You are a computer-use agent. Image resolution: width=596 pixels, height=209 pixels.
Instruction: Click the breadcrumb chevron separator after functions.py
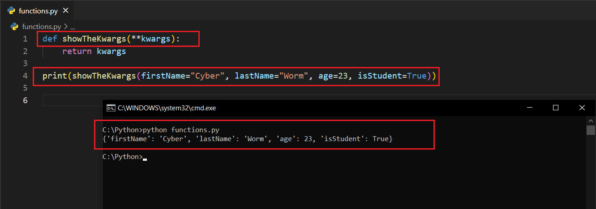65,26
